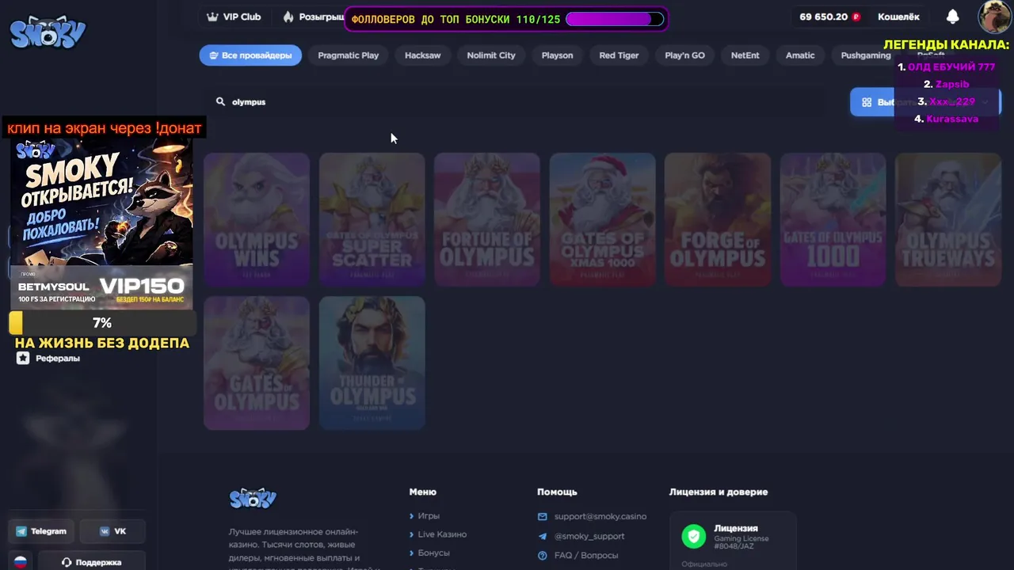This screenshot has width=1014, height=570.
Task: Filter by Nolimit City provider
Action: 491,55
